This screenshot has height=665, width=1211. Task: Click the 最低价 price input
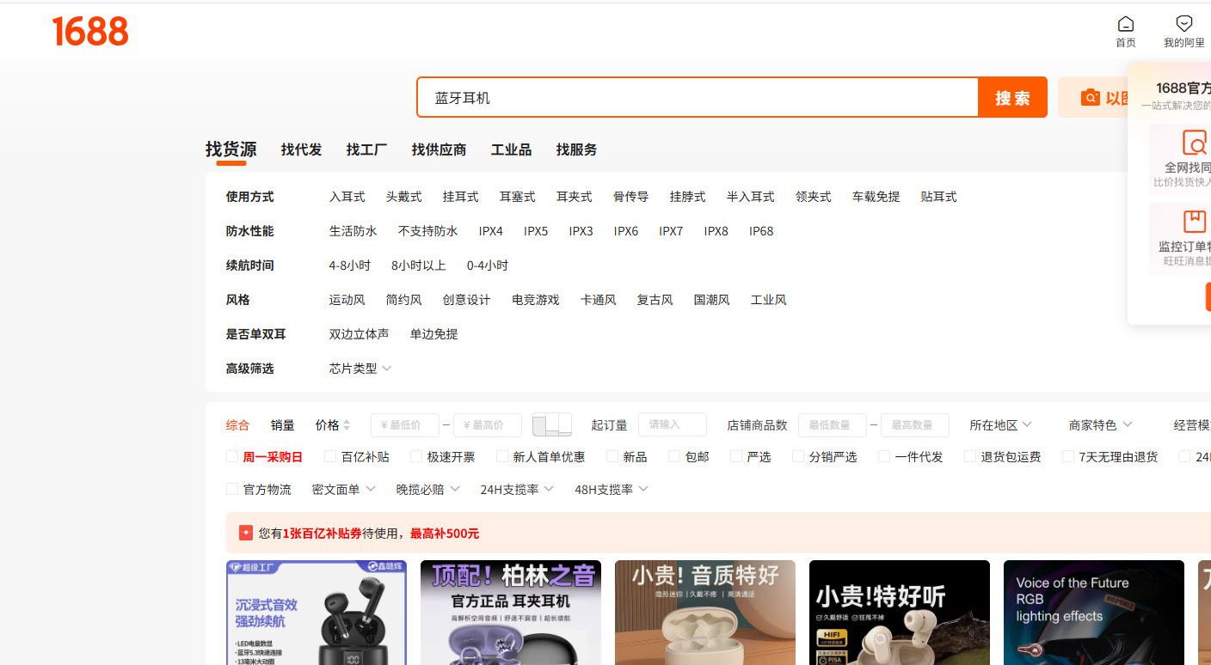point(405,425)
